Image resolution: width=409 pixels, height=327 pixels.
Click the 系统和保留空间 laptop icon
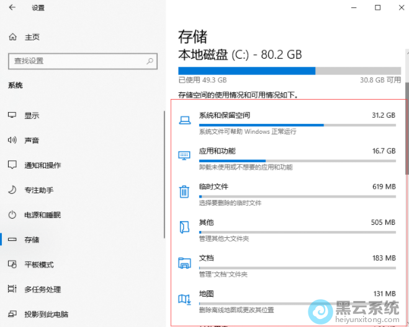[x=184, y=120]
